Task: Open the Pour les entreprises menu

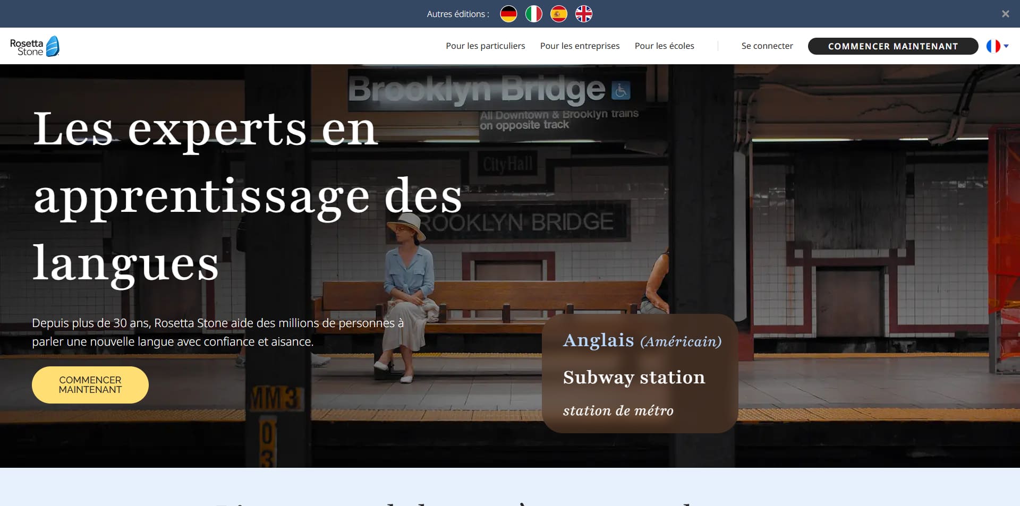Action: (x=580, y=46)
